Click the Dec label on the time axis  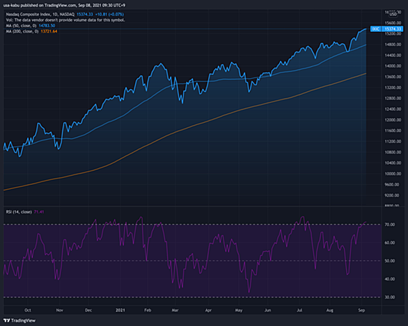tap(88, 310)
